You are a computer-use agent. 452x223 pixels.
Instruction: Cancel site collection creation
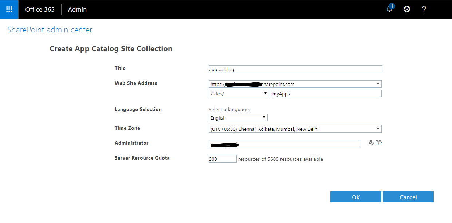408,197
